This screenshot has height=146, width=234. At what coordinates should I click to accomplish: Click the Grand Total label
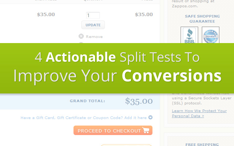(87, 101)
